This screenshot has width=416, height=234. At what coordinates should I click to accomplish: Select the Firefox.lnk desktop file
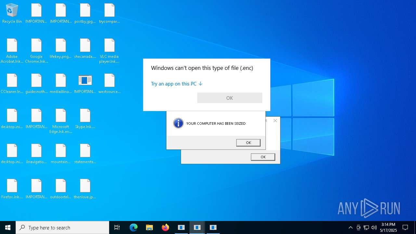tap(12, 189)
